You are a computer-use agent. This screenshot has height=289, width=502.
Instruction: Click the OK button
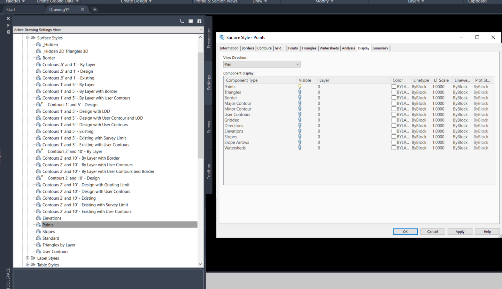(405, 231)
